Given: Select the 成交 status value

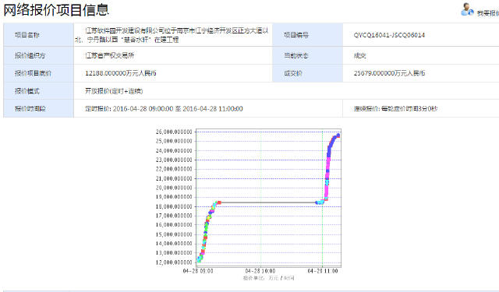Looking at the screenshot, I should click(360, 55).
